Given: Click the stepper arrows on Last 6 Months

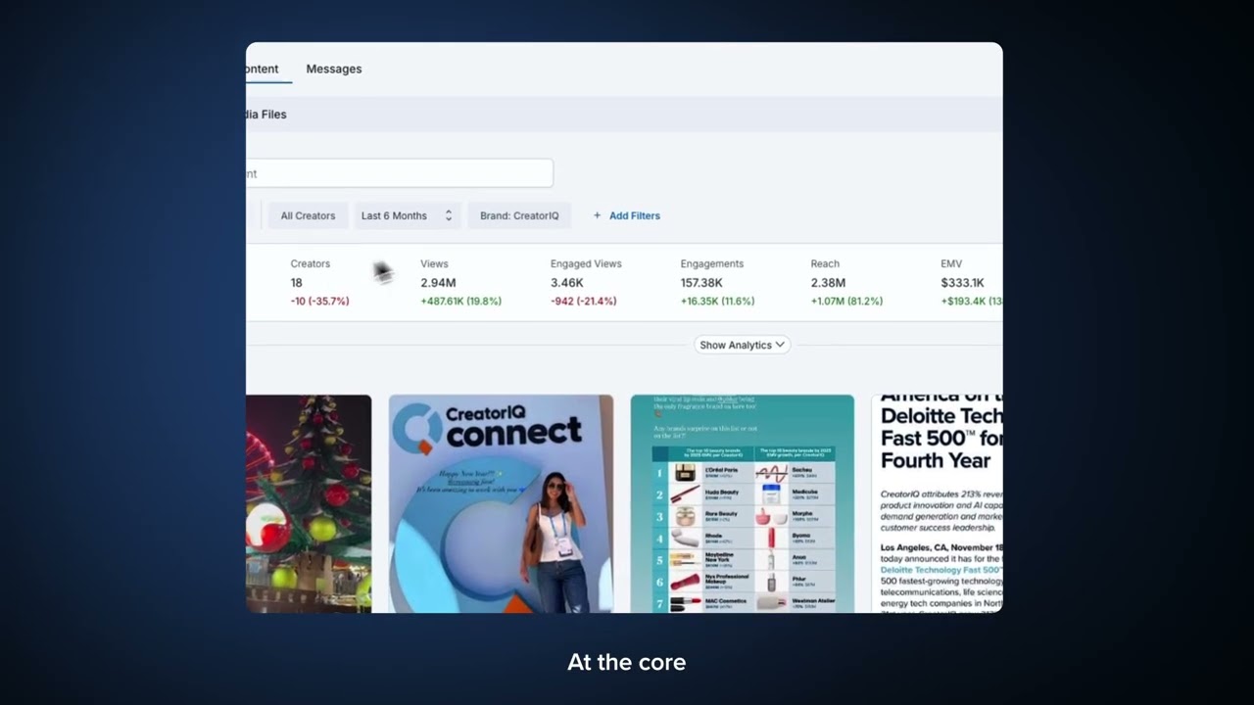Looking at the screenshot, I should [449, 215].
